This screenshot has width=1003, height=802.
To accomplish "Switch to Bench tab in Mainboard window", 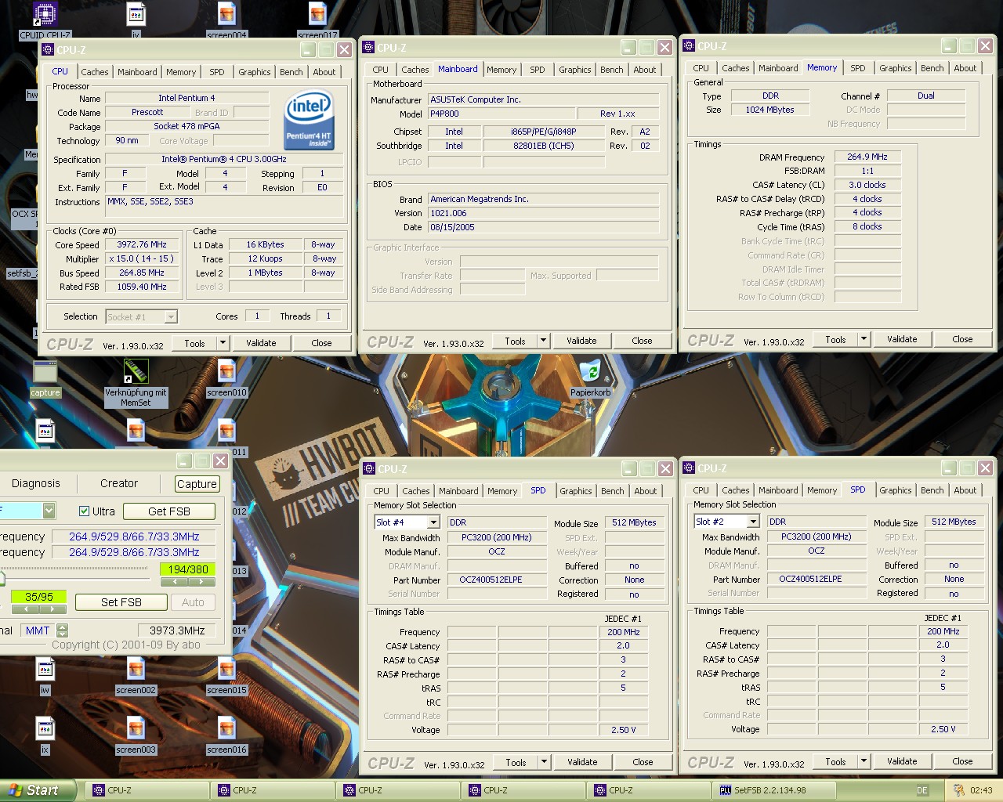I will [612, 70].
